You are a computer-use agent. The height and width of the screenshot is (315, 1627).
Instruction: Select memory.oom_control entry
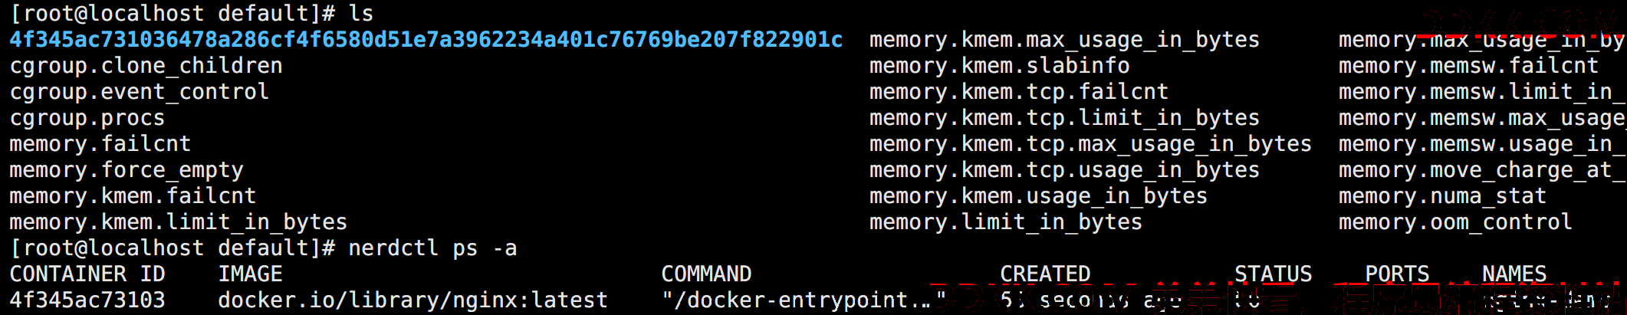[1455, 222]
